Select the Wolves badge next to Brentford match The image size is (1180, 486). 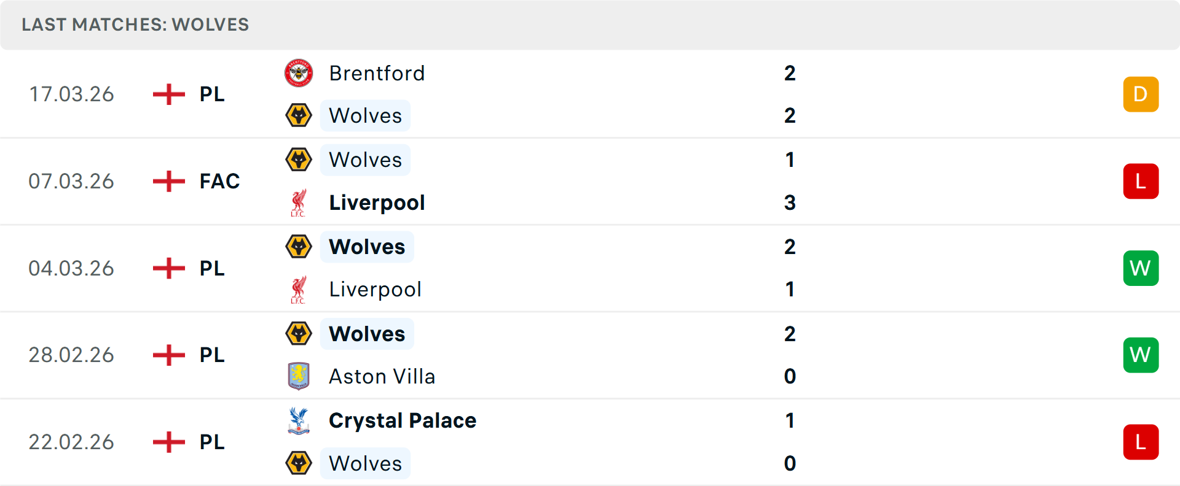tap(299, 114)
